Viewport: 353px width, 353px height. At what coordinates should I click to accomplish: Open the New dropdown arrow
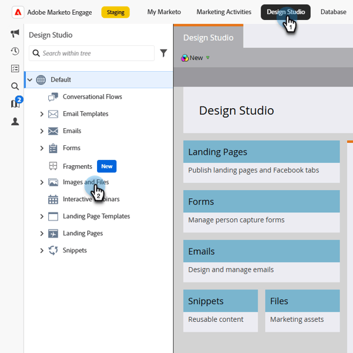click(208, 58)
